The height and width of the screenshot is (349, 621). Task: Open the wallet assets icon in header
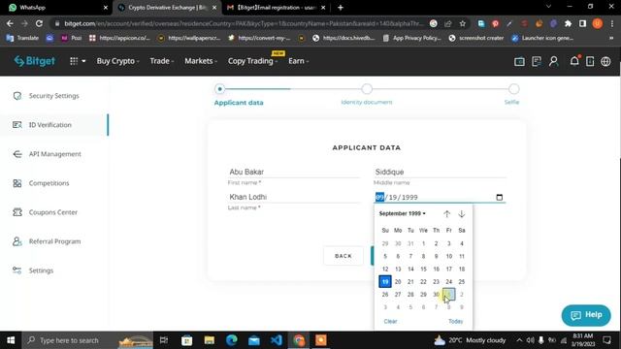(519, 61)
